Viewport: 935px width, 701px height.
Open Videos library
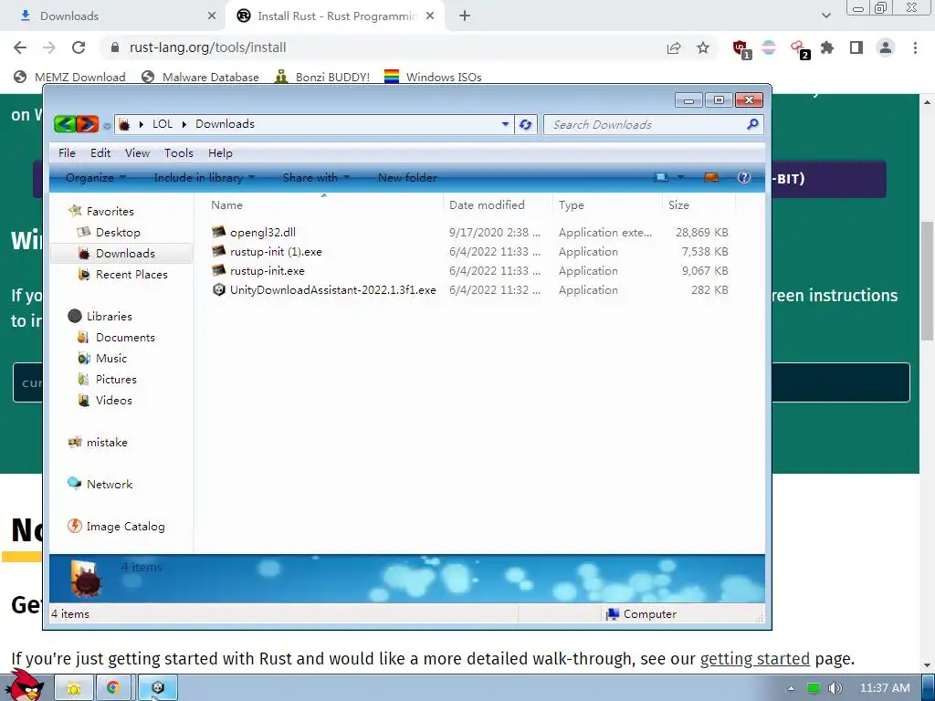tap(113, 400)
